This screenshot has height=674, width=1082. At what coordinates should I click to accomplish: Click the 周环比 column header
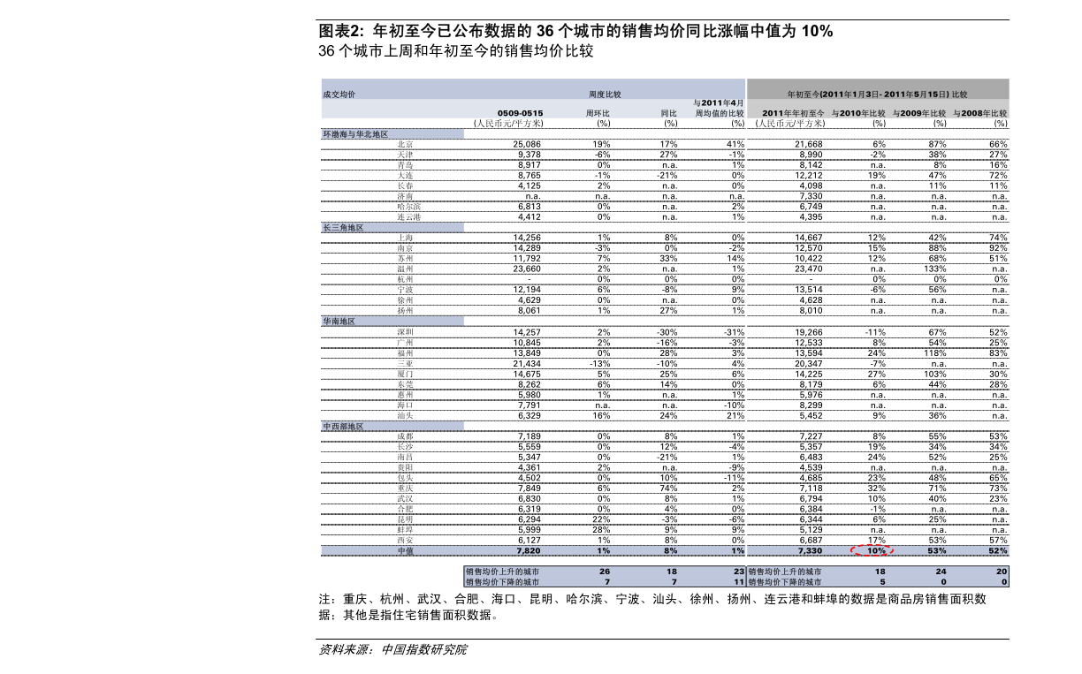(598, 113)
